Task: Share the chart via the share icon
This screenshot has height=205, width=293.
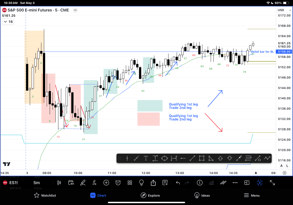Action: click(x=153, y=183)
